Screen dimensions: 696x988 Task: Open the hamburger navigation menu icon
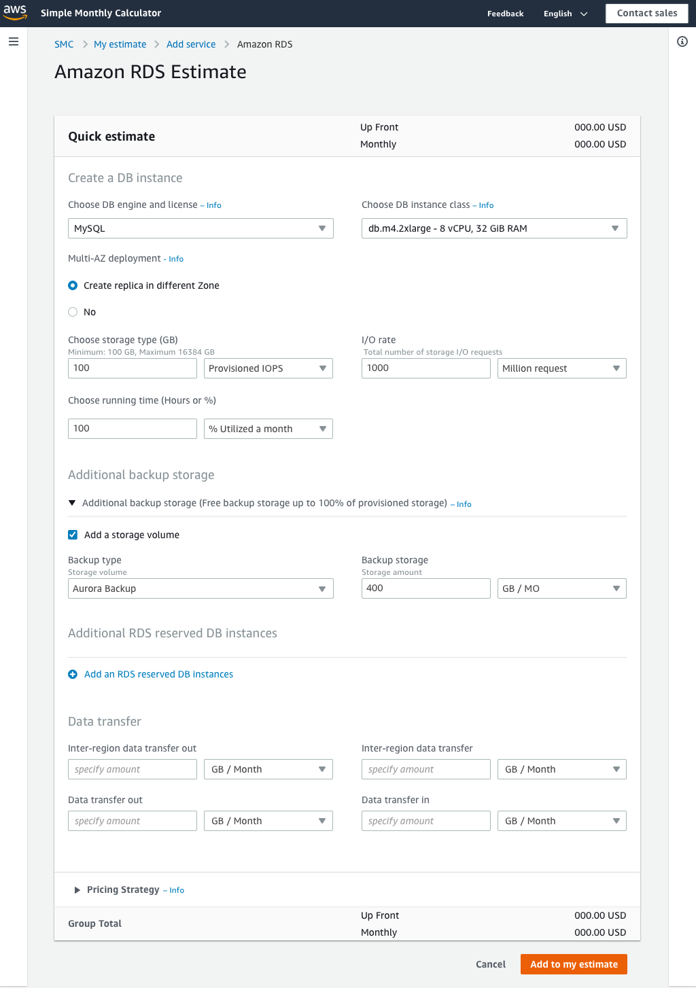click(x=14, y=41)
